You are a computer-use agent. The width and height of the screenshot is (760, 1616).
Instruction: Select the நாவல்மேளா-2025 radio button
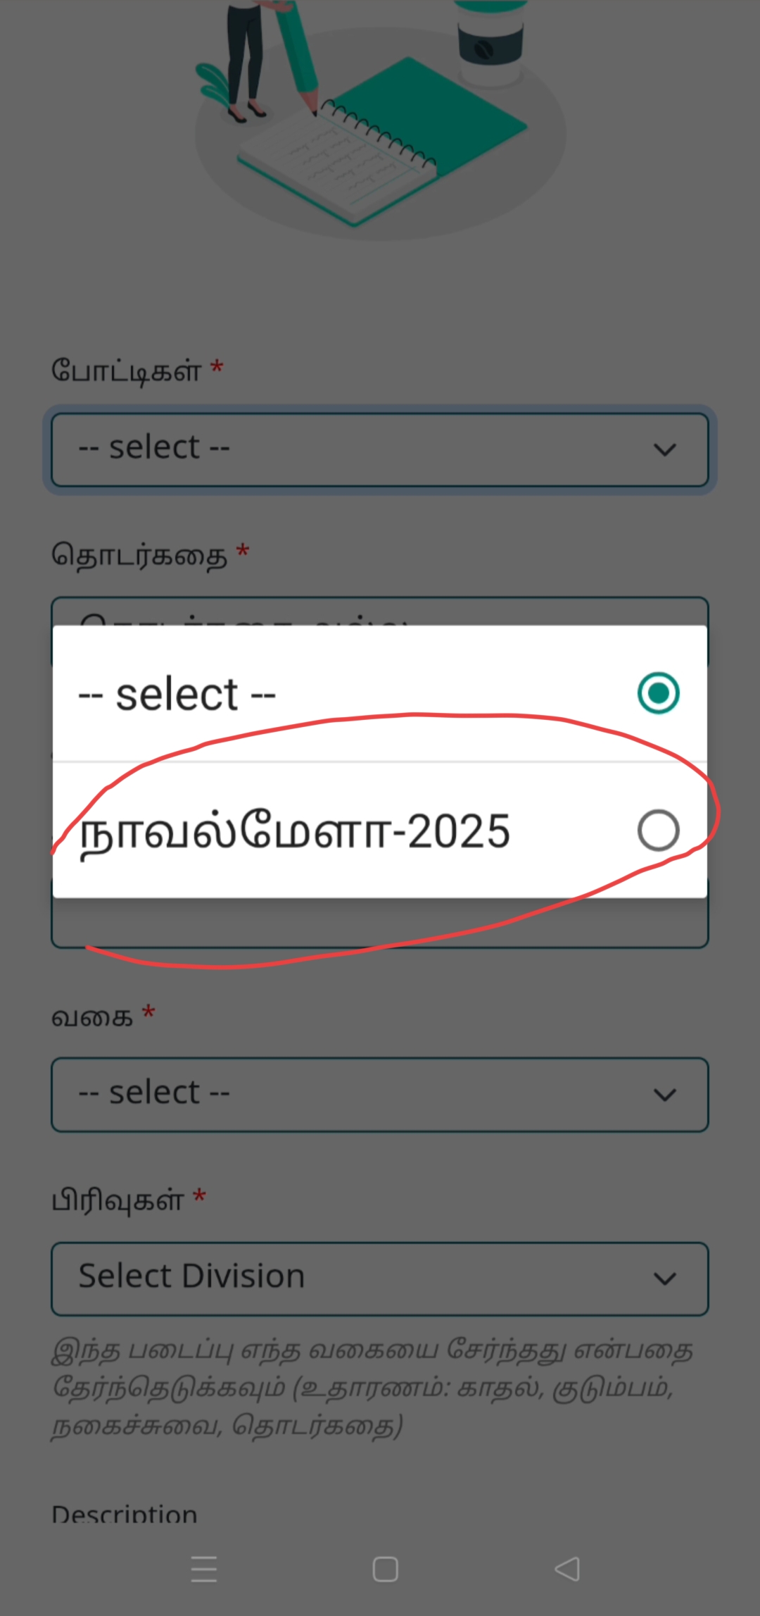click(x=658, y=831)
